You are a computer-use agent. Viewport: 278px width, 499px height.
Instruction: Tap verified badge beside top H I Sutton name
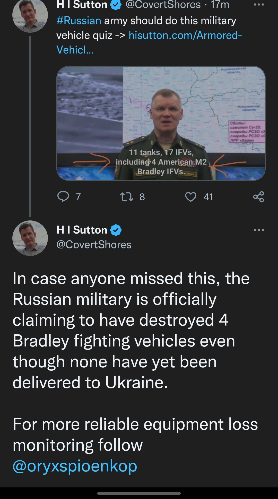click(x=116, y=5)
